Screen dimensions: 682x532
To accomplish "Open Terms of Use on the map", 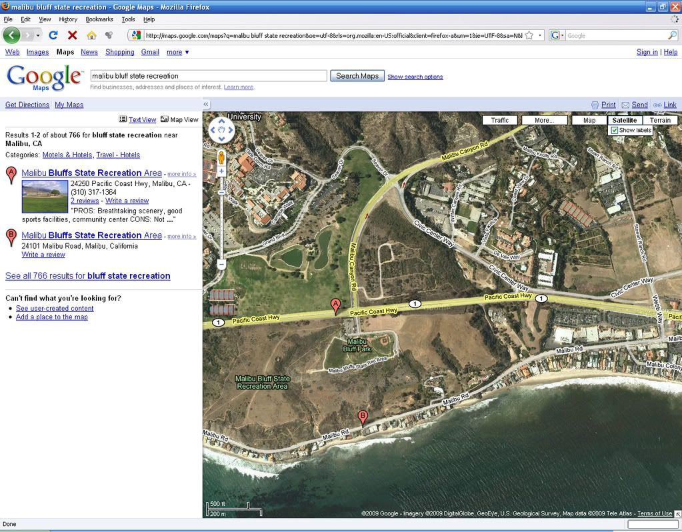I will click(x=655, y=513).
